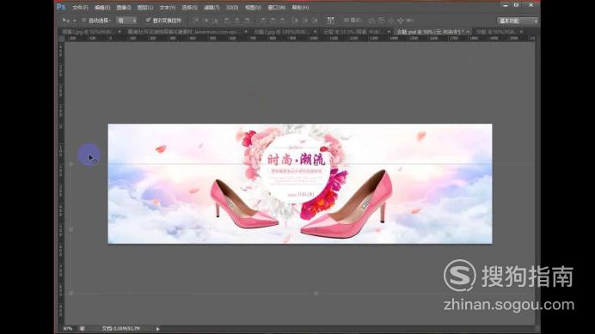595x334 pixels.
Task: Open the 图层(L) Layer menu
Action: (x=145, y=7)
